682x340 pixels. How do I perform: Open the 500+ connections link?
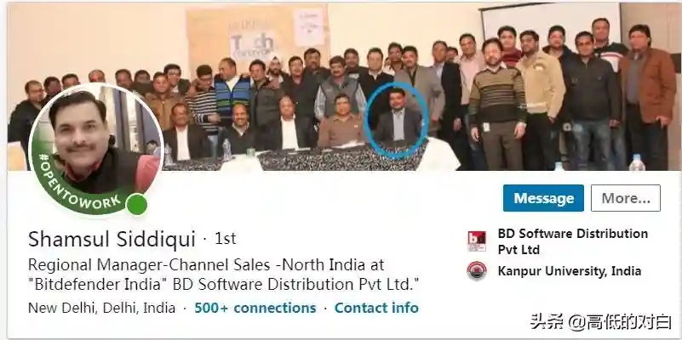click(255, 308)
